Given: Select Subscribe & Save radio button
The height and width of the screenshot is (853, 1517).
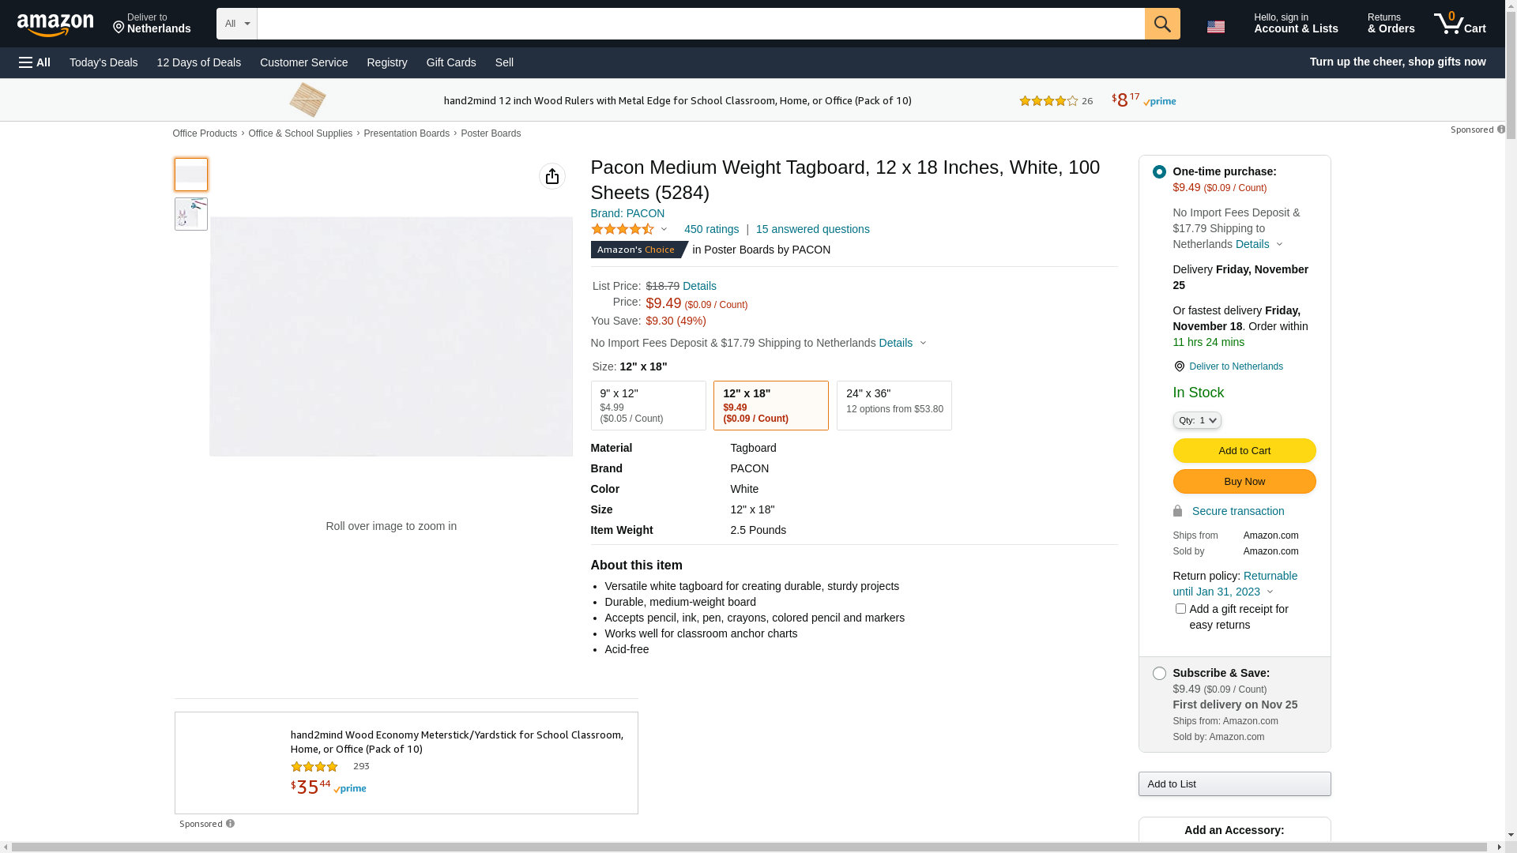Looking at the screenshot, I should click(x=1158, y=674).
